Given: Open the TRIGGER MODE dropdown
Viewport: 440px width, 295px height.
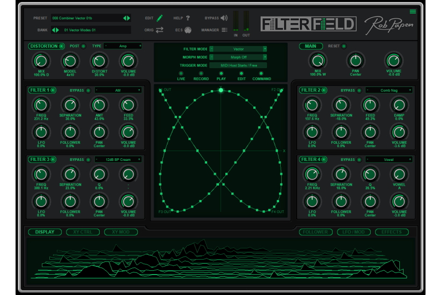Looking at the screenshot, I should point(238,65).
